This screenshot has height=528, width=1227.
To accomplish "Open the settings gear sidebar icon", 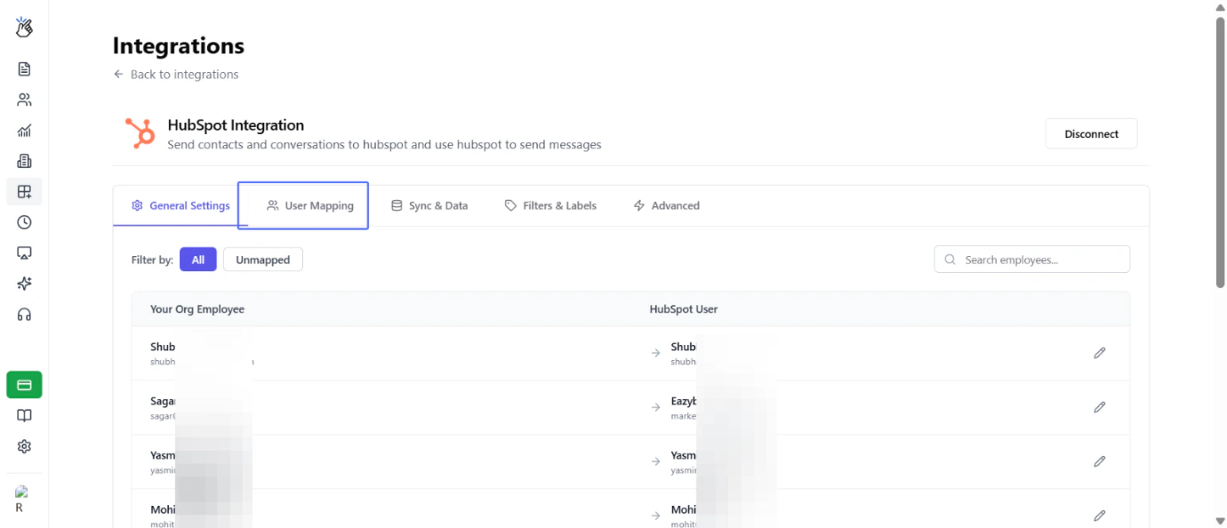I will point(24,446).
